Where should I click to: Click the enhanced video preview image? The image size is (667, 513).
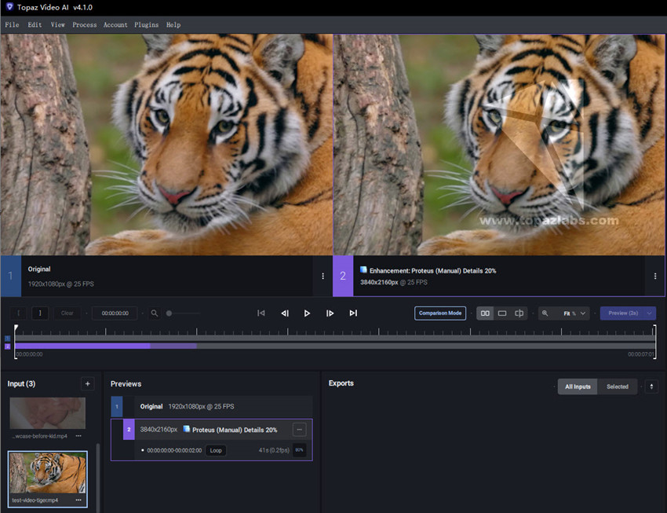pyautogui.click(x=499, y=145)
